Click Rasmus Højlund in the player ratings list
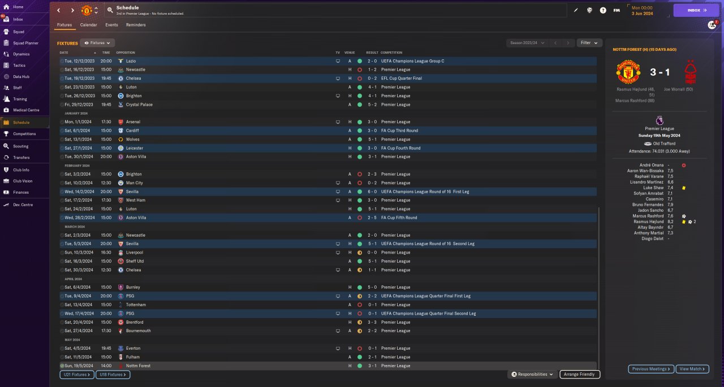This screenshot has height=387, width=724. click(x=650, y=221)
